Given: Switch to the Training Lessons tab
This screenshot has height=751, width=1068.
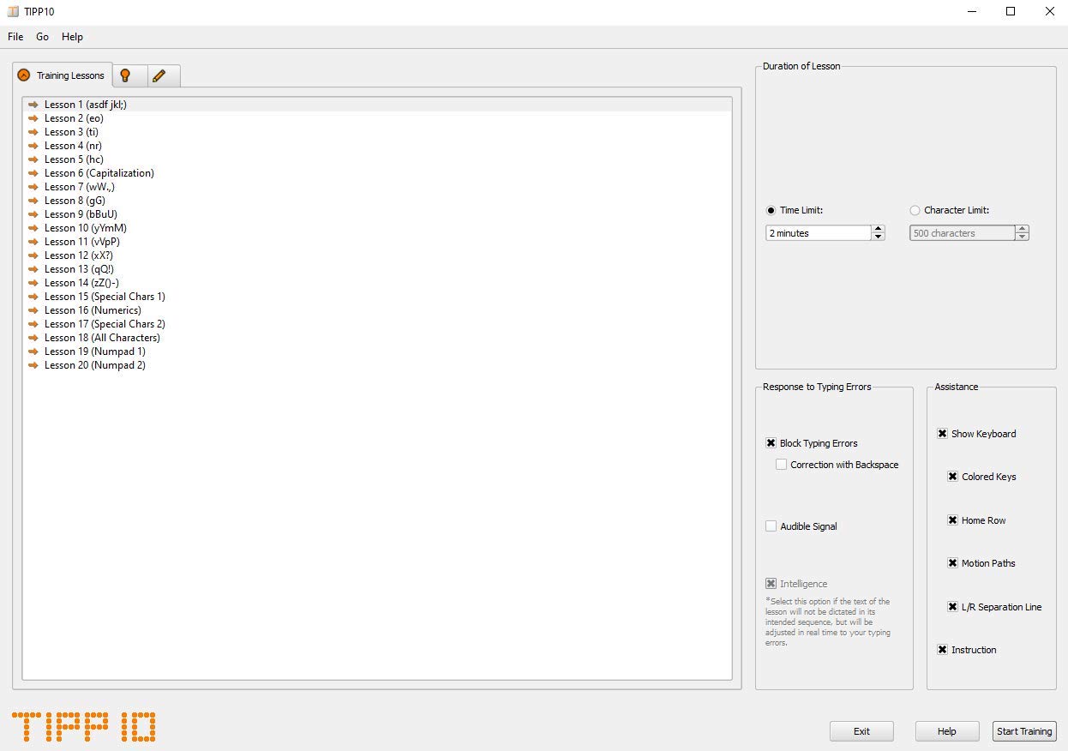Looking at the screenshot, I should [62, 75].
